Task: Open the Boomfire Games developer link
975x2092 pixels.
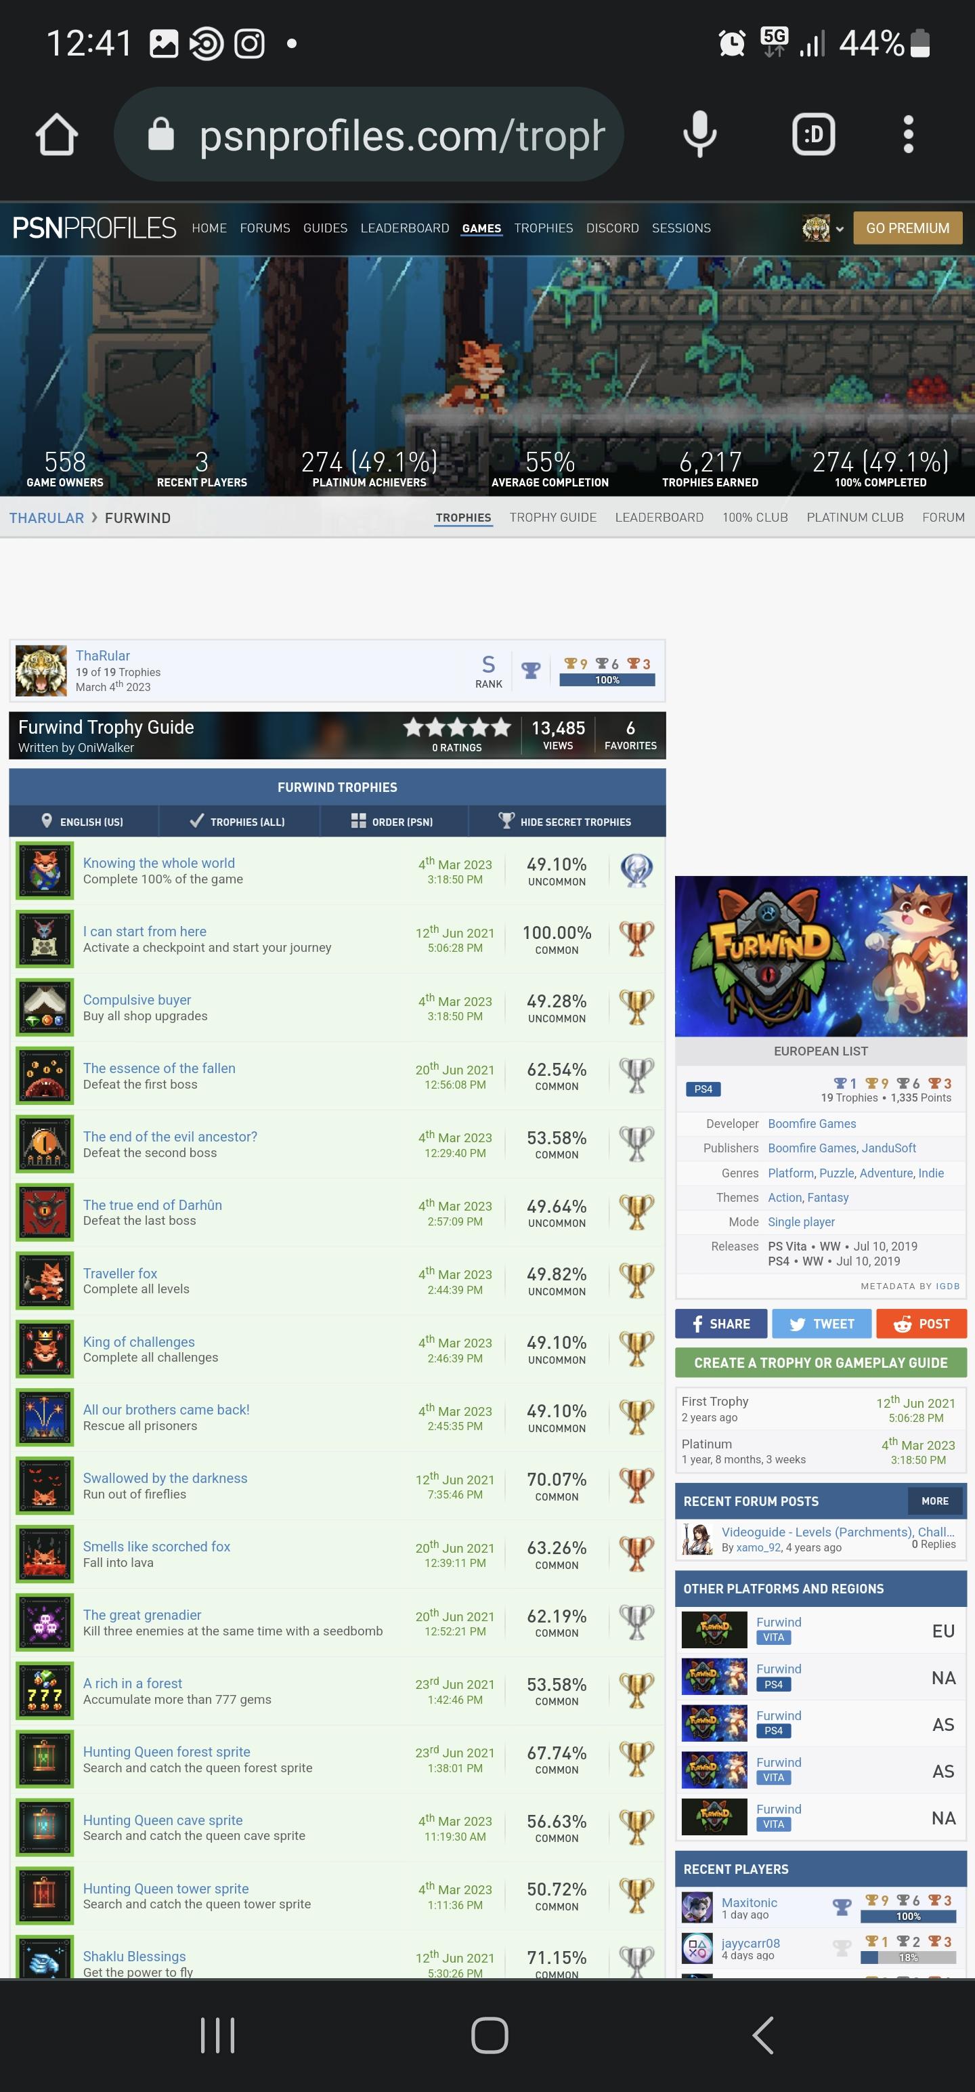Action: (812, 1123)
